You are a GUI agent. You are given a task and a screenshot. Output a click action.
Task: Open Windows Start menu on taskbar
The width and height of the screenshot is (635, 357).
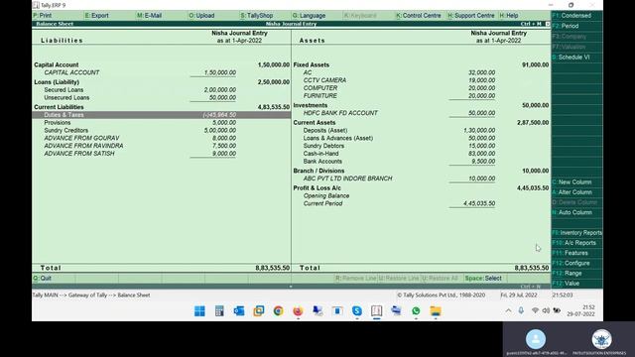click(x=199, y=310)
